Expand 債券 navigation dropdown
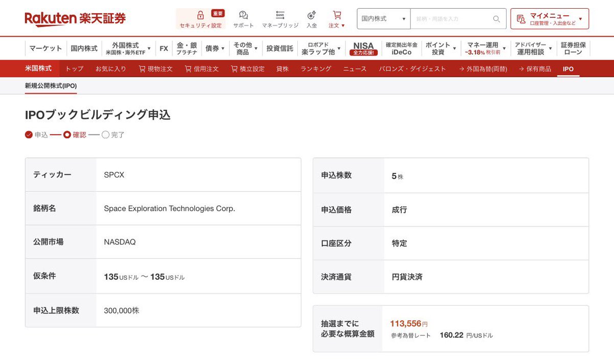Image resolution: width=614 pixels, height=359 pixels. (215, 49)
